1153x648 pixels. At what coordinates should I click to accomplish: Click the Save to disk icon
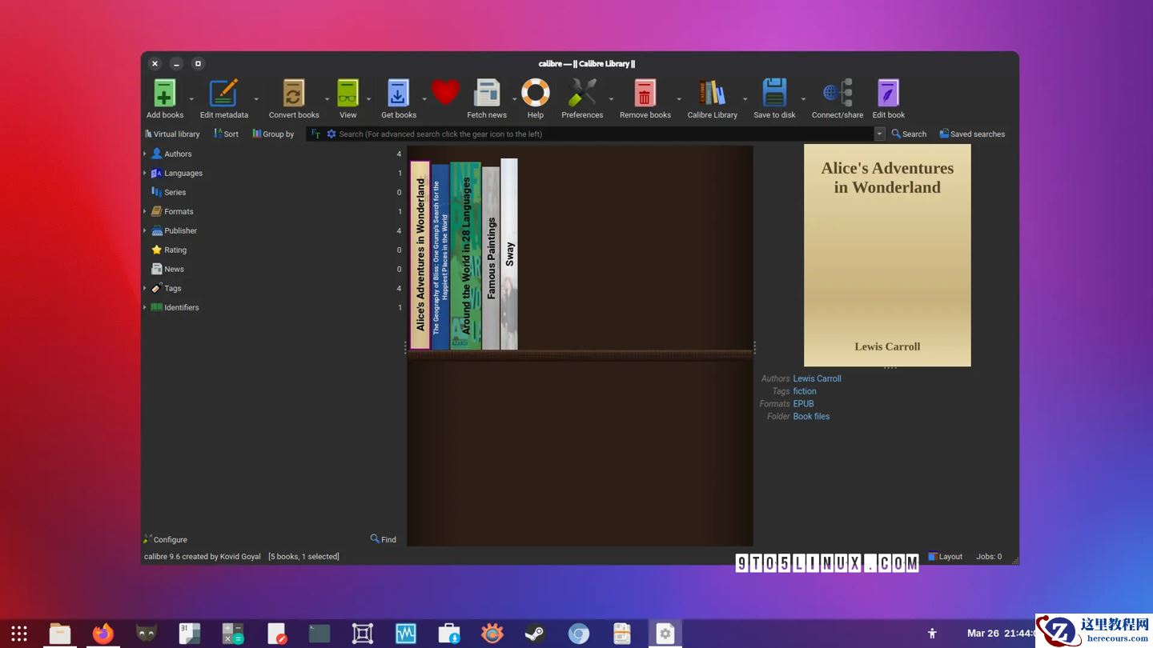pyautogui.click(x=774, y=94)
